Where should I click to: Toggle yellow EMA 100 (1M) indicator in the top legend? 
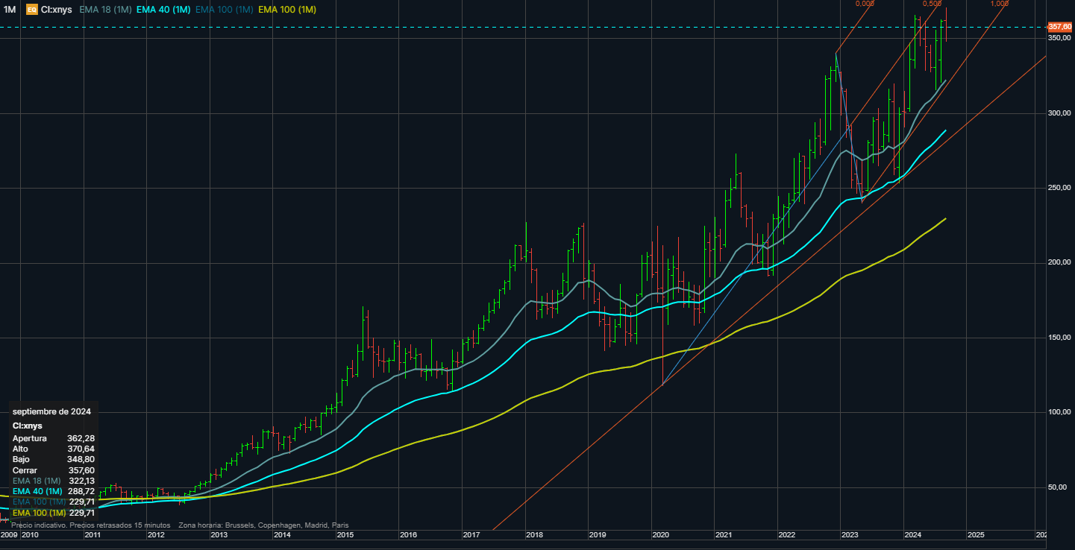(x=286, y=10)
